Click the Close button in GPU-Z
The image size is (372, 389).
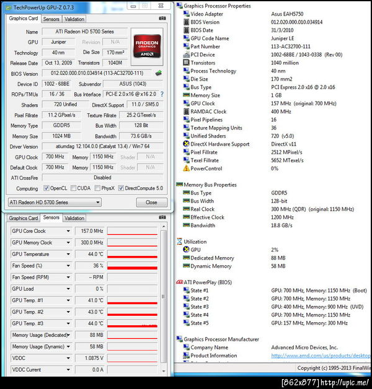pos(151,203)
